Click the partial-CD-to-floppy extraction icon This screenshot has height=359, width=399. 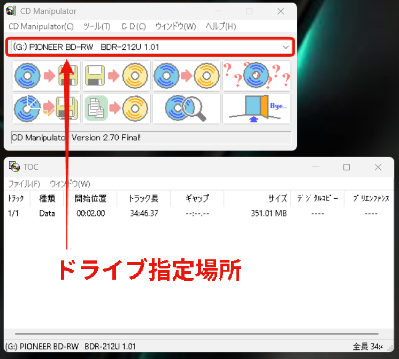pos(45,109)
